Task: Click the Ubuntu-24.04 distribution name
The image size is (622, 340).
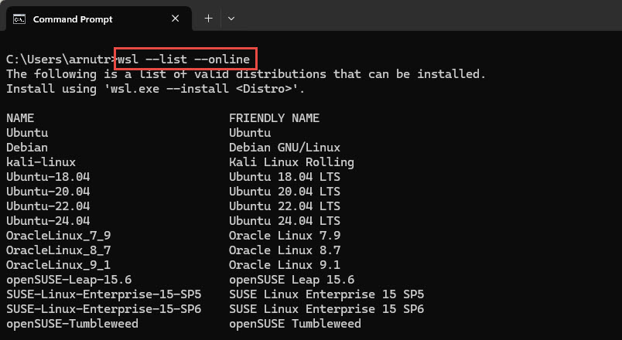Action: (48, 221)
